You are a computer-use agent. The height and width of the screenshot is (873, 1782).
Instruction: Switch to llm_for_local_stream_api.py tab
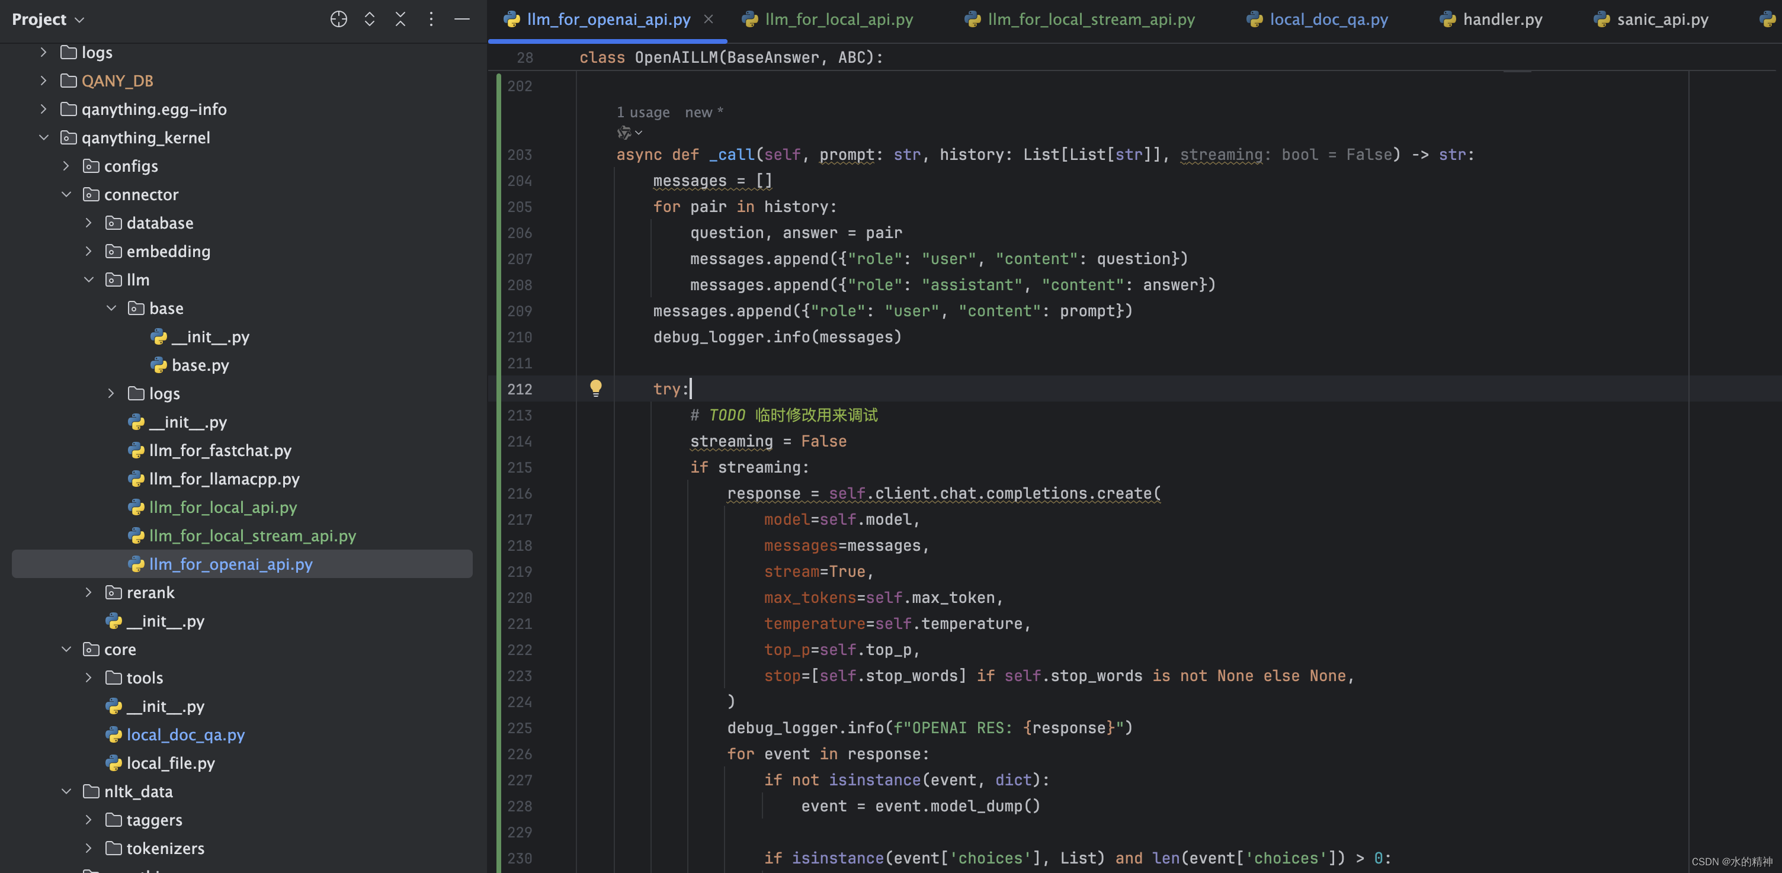click(x=1079, y=20)
